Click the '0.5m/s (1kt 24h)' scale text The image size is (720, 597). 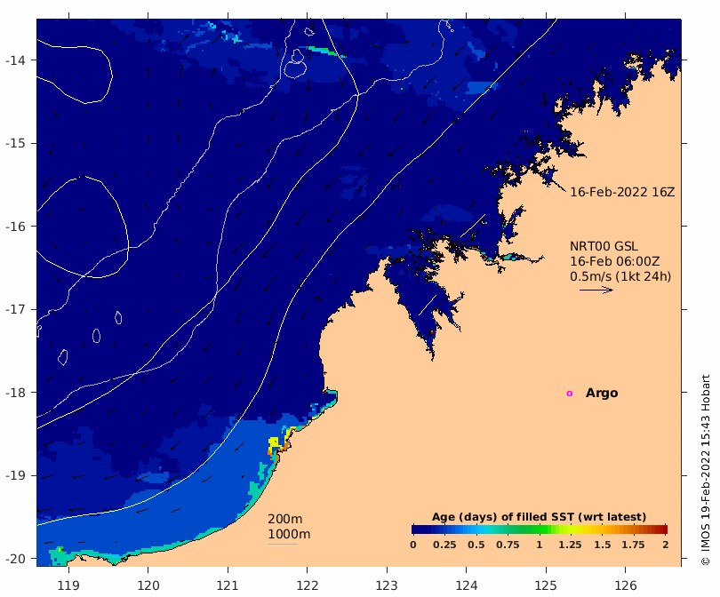620,276
